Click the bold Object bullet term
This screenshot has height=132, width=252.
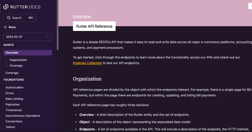pyautogui.click(x=84, y=122)
